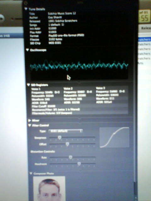Select the 'Arts' row in the background list

140,63
